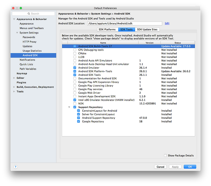Select HTTP Proxy in the sidebar

pyautogui.click(x=30, y=42)
